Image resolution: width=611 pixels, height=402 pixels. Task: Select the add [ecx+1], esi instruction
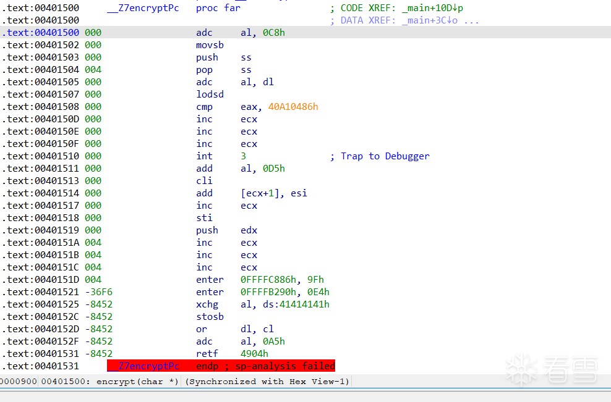pos(251,193)
